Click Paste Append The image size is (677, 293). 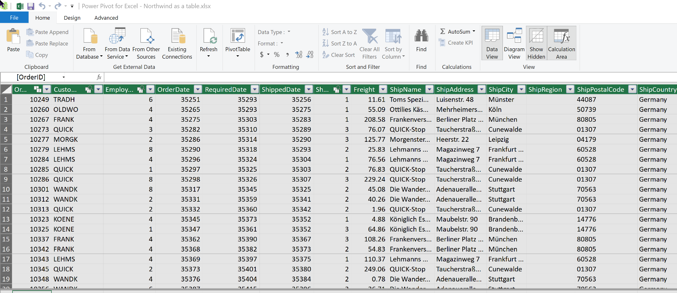[x=47, y=32]
